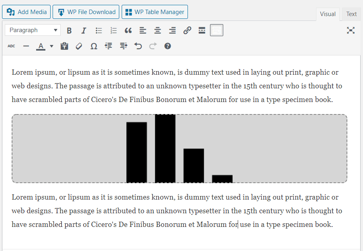Toggle the toolbar kitchen sink button
The image size is (363, 251).
pyautogui.click(x=216, y=31)
